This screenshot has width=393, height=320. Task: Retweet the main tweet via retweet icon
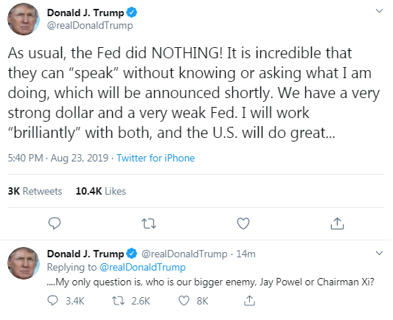(149, 223)
